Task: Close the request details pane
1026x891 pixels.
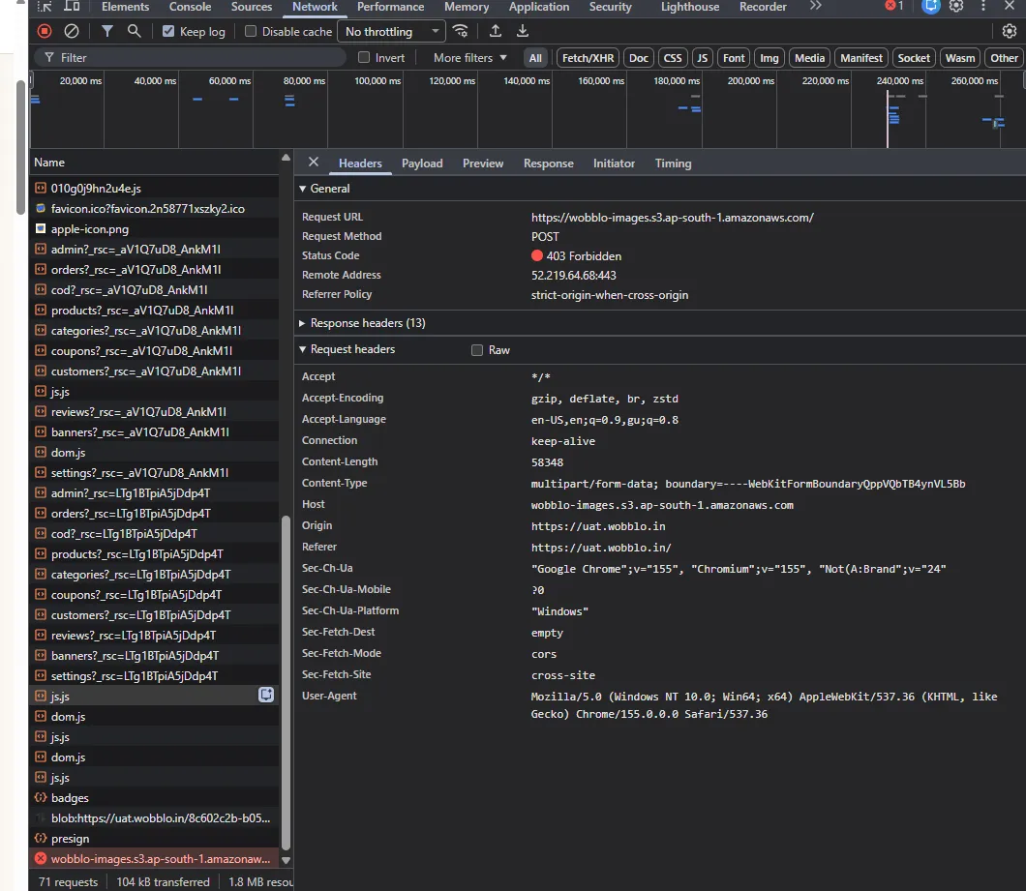Action: pyautogui.click(x=314, y=163)
